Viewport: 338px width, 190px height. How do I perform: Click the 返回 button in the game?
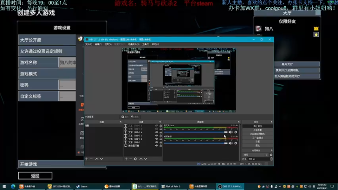(35, 176)
